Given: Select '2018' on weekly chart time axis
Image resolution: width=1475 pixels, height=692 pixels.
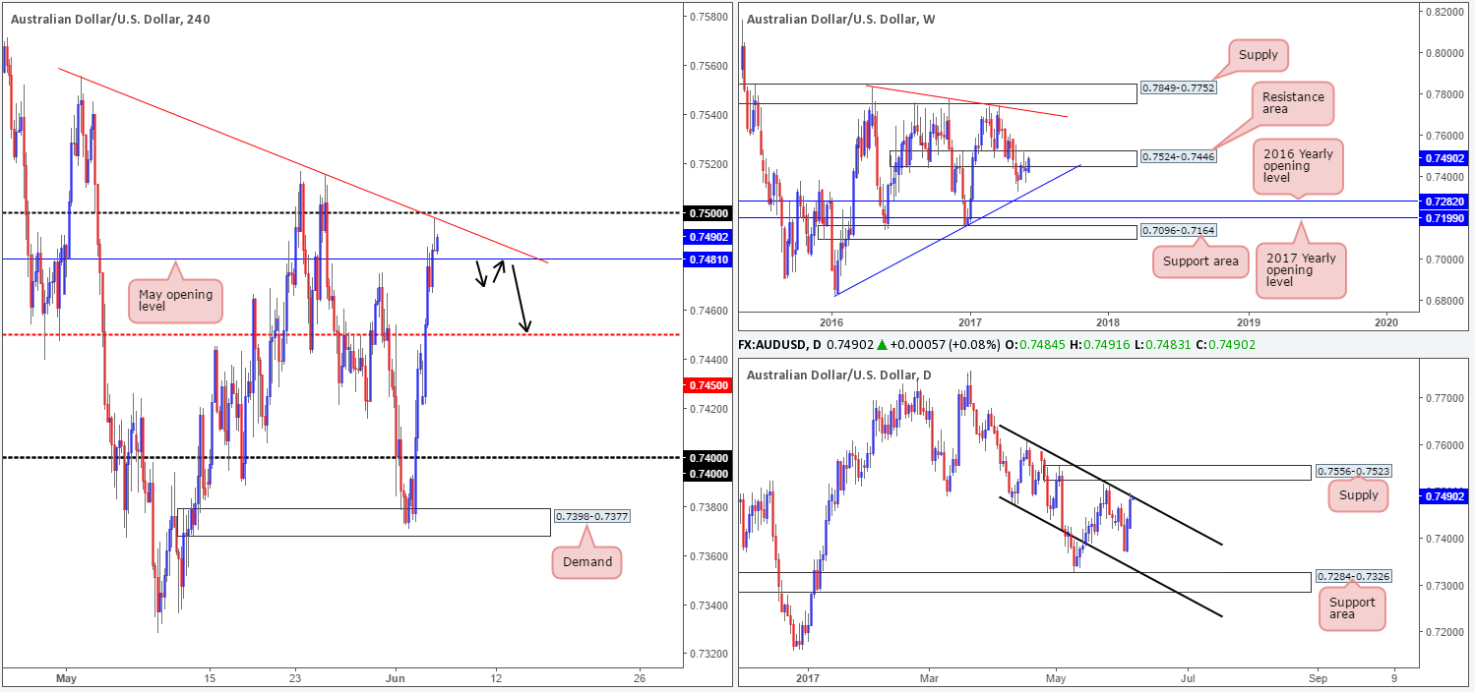Looking at the screenshot, I should click(x=1108, y=321).
